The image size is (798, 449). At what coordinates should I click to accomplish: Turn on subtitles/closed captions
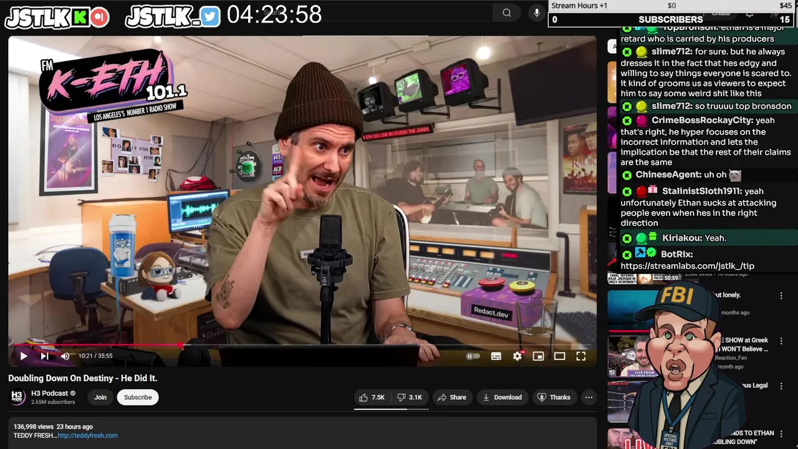496,356
